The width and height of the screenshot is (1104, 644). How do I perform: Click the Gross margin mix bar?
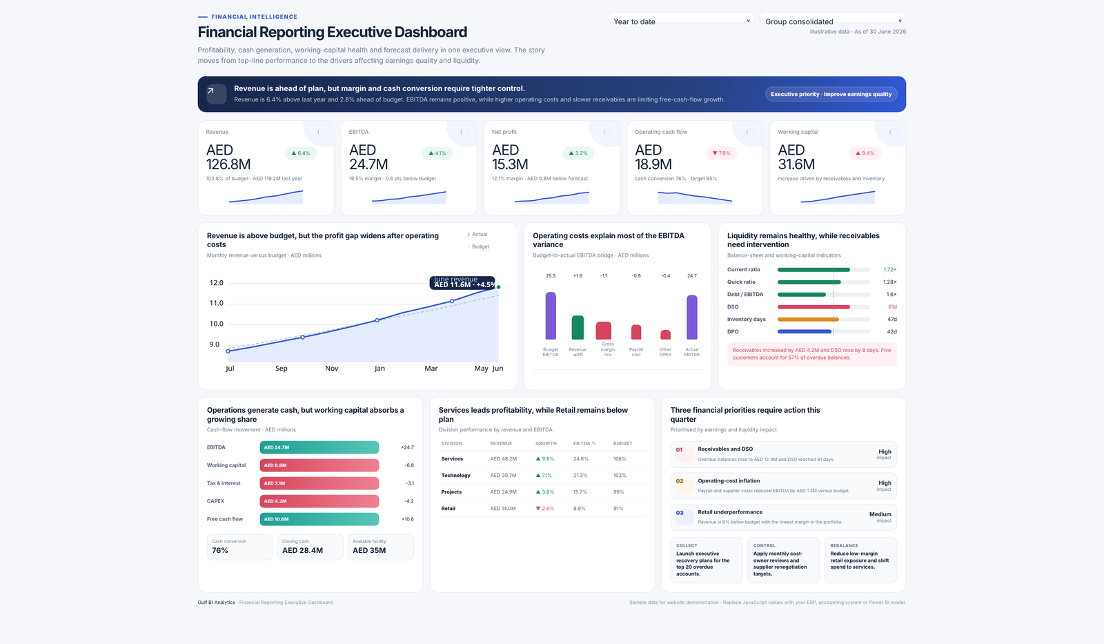coord(604,331)
